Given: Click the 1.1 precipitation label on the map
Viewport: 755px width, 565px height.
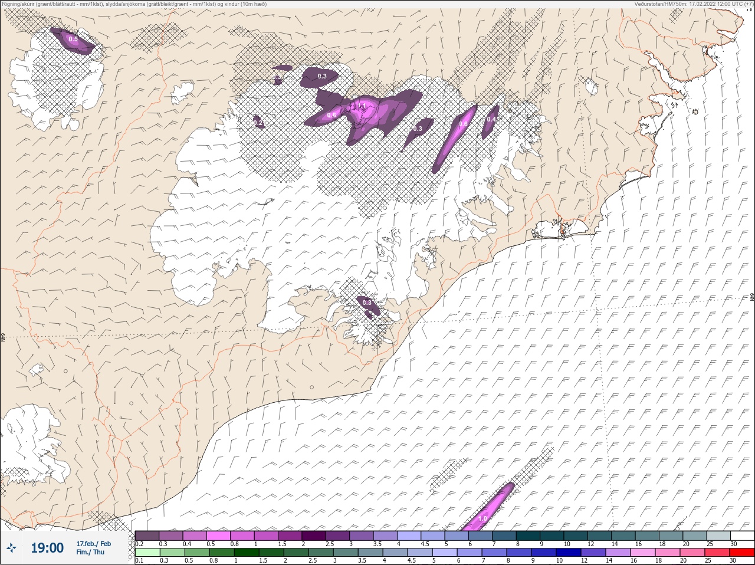Looking at the screenshot, I should (362, 106).
